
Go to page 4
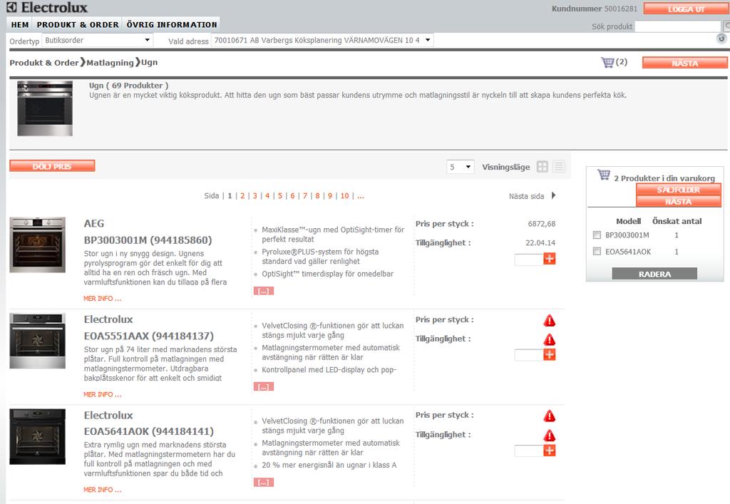point(267,196)
